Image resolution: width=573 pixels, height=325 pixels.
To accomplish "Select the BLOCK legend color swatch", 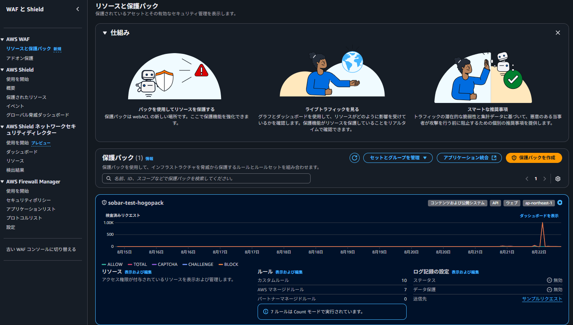I will 222,264.
